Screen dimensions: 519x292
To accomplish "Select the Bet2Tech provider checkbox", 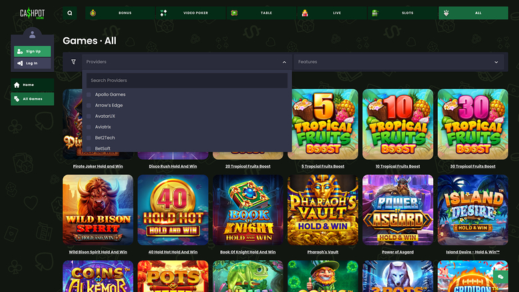I will (88, 138).
